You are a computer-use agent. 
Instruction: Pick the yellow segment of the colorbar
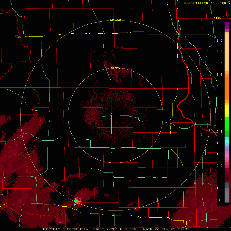point(227,110)
